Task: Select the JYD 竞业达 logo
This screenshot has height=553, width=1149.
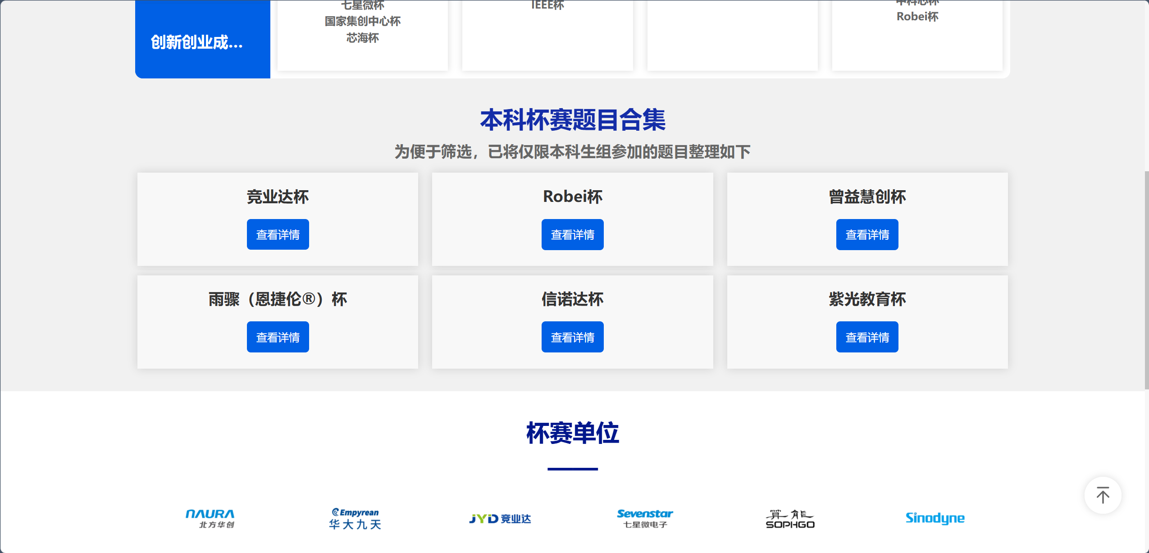Action: [500, 519]
